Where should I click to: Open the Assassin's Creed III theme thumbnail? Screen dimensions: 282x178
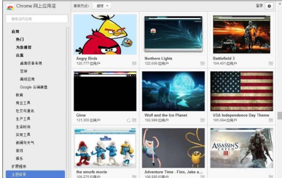pos(241,148)
